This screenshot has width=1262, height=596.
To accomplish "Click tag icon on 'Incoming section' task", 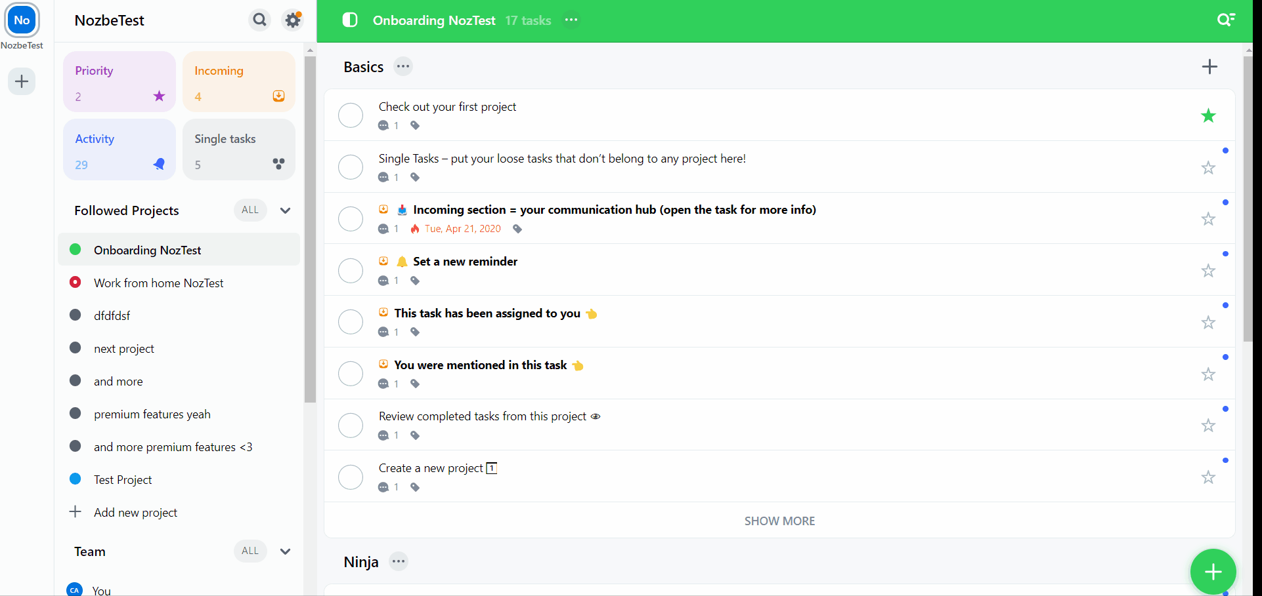I will pyautogui.click(x=517, y=229).
